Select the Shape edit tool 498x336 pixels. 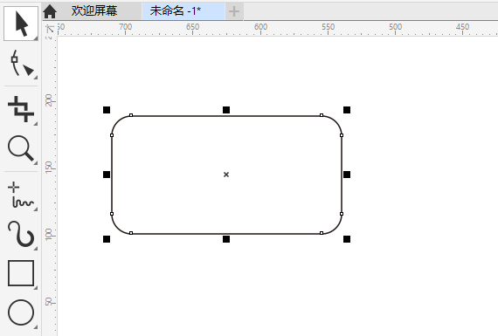21,64
